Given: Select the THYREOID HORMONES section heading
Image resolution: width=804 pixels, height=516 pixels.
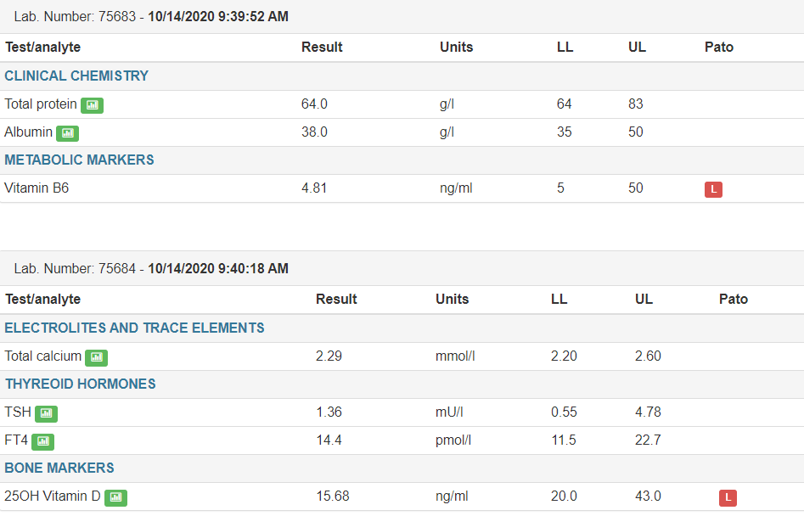Looking at the screenshot, I should coord(81,384).
